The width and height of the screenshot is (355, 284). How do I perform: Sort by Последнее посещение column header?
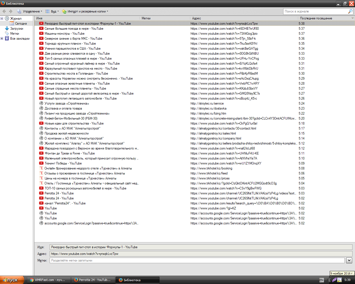coord(324,18)
